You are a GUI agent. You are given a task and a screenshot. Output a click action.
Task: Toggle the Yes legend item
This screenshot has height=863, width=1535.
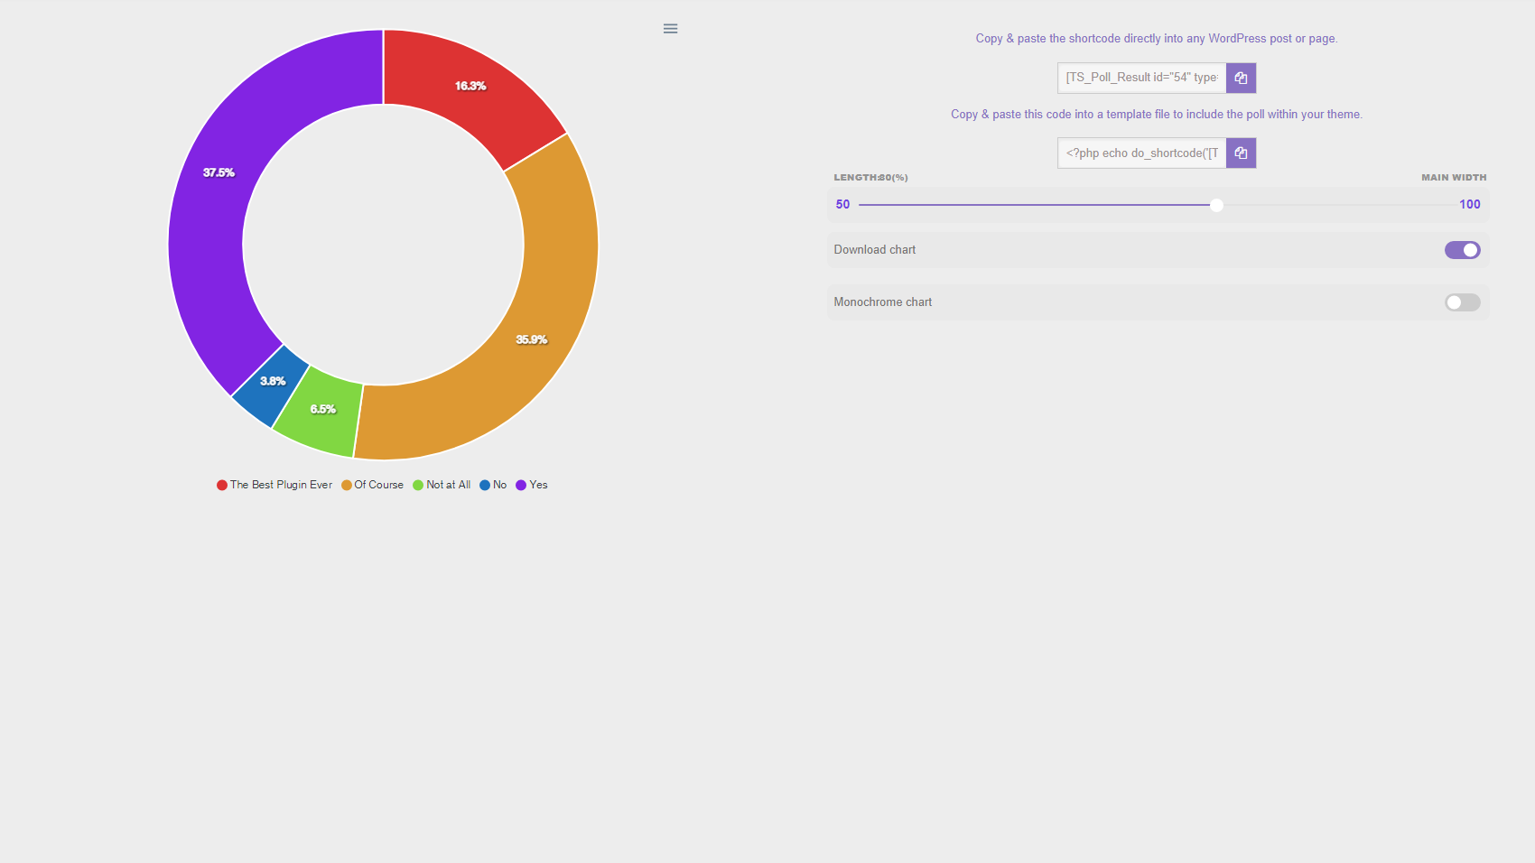point(532,485)
